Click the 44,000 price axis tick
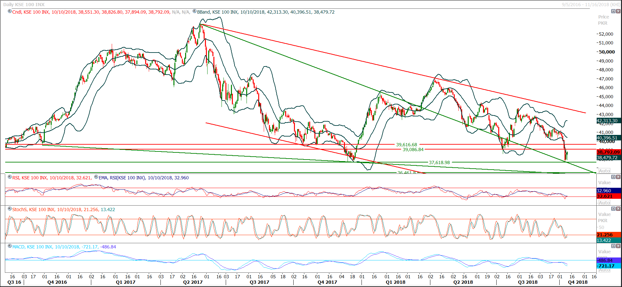The height and width of the screenshot is (287, 622). 606,105
